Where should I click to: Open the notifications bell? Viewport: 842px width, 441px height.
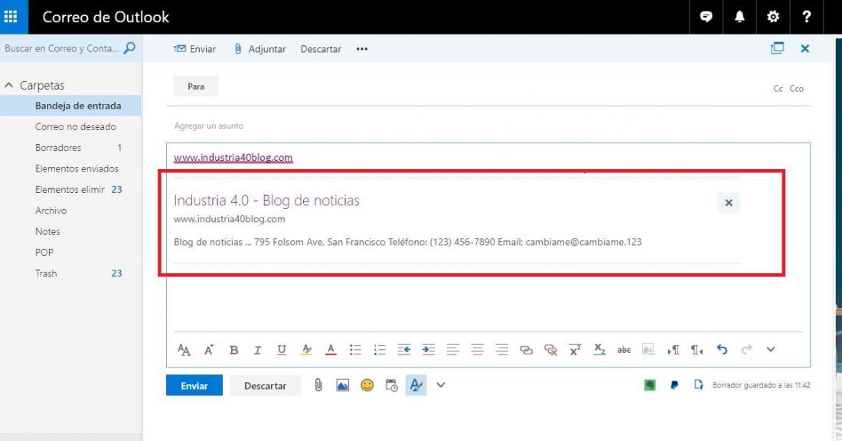pos(739,17)
